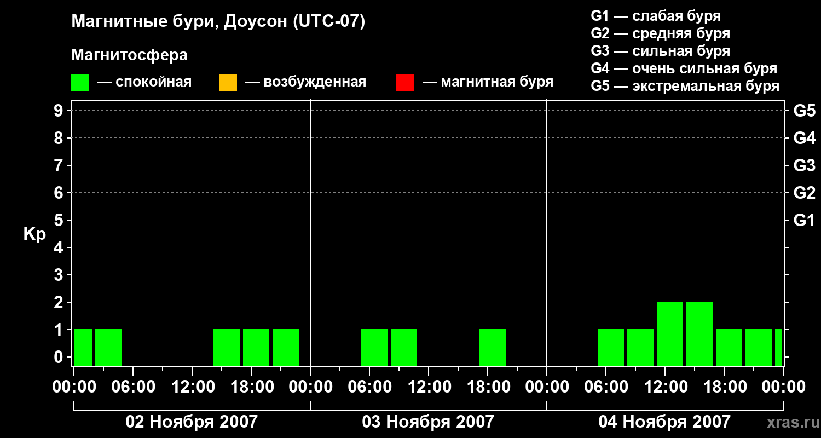Click the green 'спокойная' legend swatch
The width and height of the screenshot is (821, 438).
pyautogui.click(x=80, y=82)
